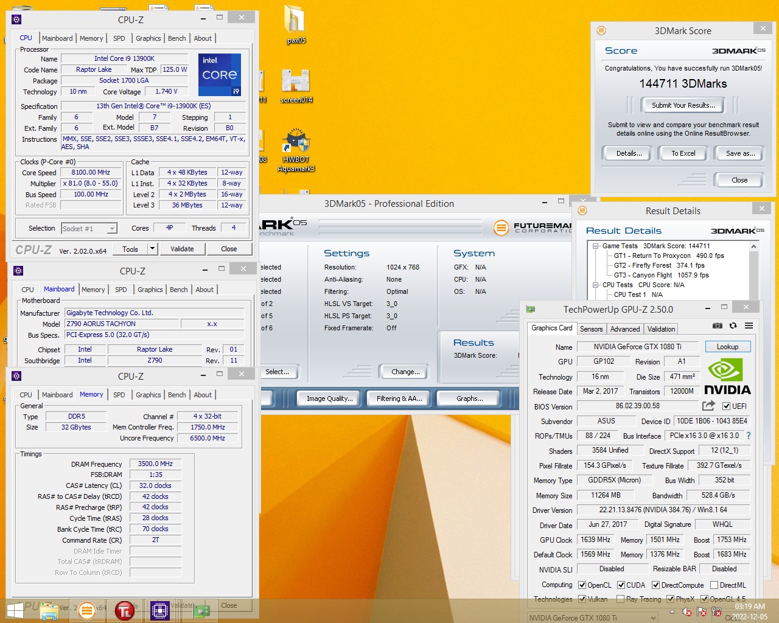Toggle the DirectCompute checkbox
This screenshot has height=623, width=779.
[x=655, y=585]
